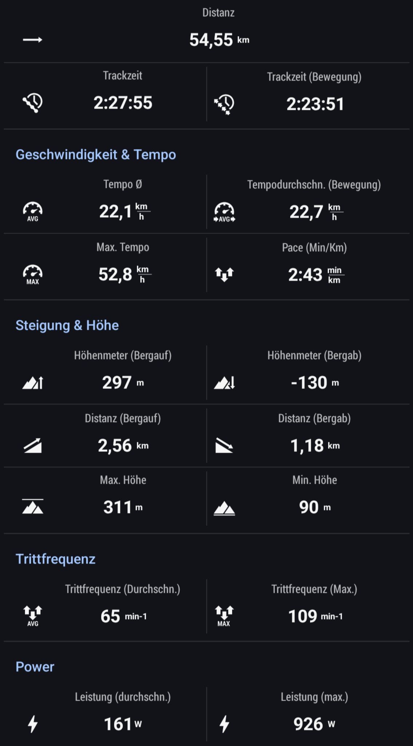413x746 pixels.
Task: Tap the Höhenmeter Bergauf mountain icon
Action: coord(32,383)
